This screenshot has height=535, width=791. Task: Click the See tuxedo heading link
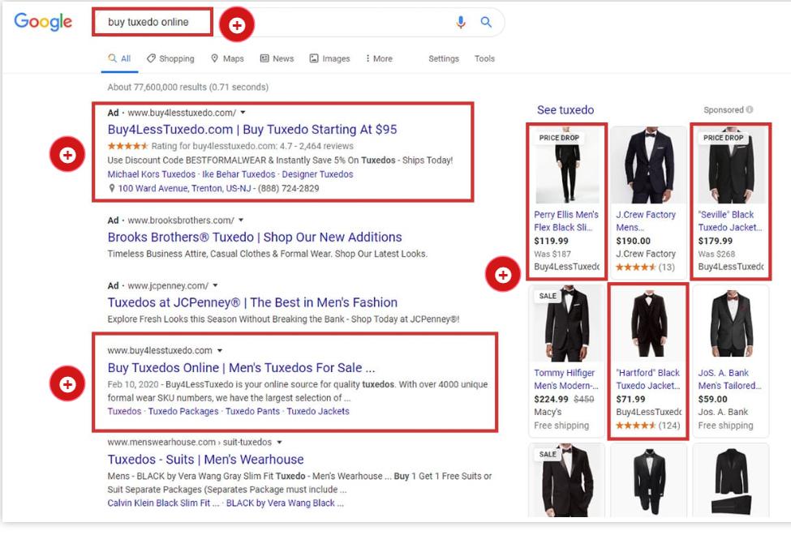565,110
